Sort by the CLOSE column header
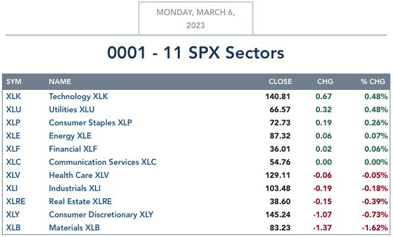 [280, 82]
